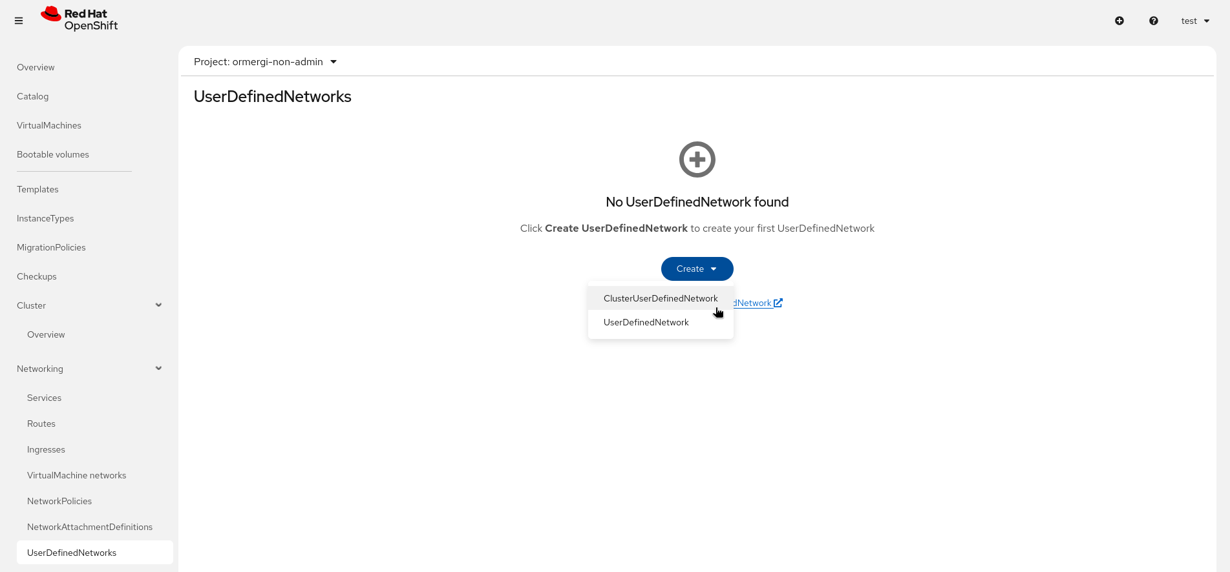Open InstanceTypes in the sidebar

click(x=45, y=218)
